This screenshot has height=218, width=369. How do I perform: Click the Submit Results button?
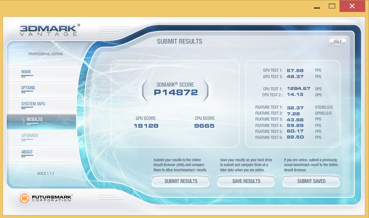(x=181, y=181)
